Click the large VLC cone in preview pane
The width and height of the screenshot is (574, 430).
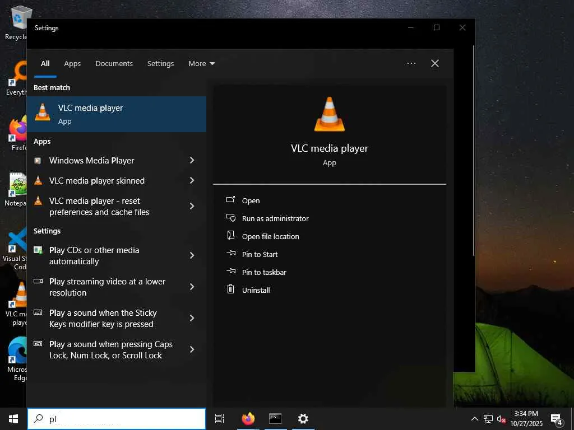(x=330, y=114)
